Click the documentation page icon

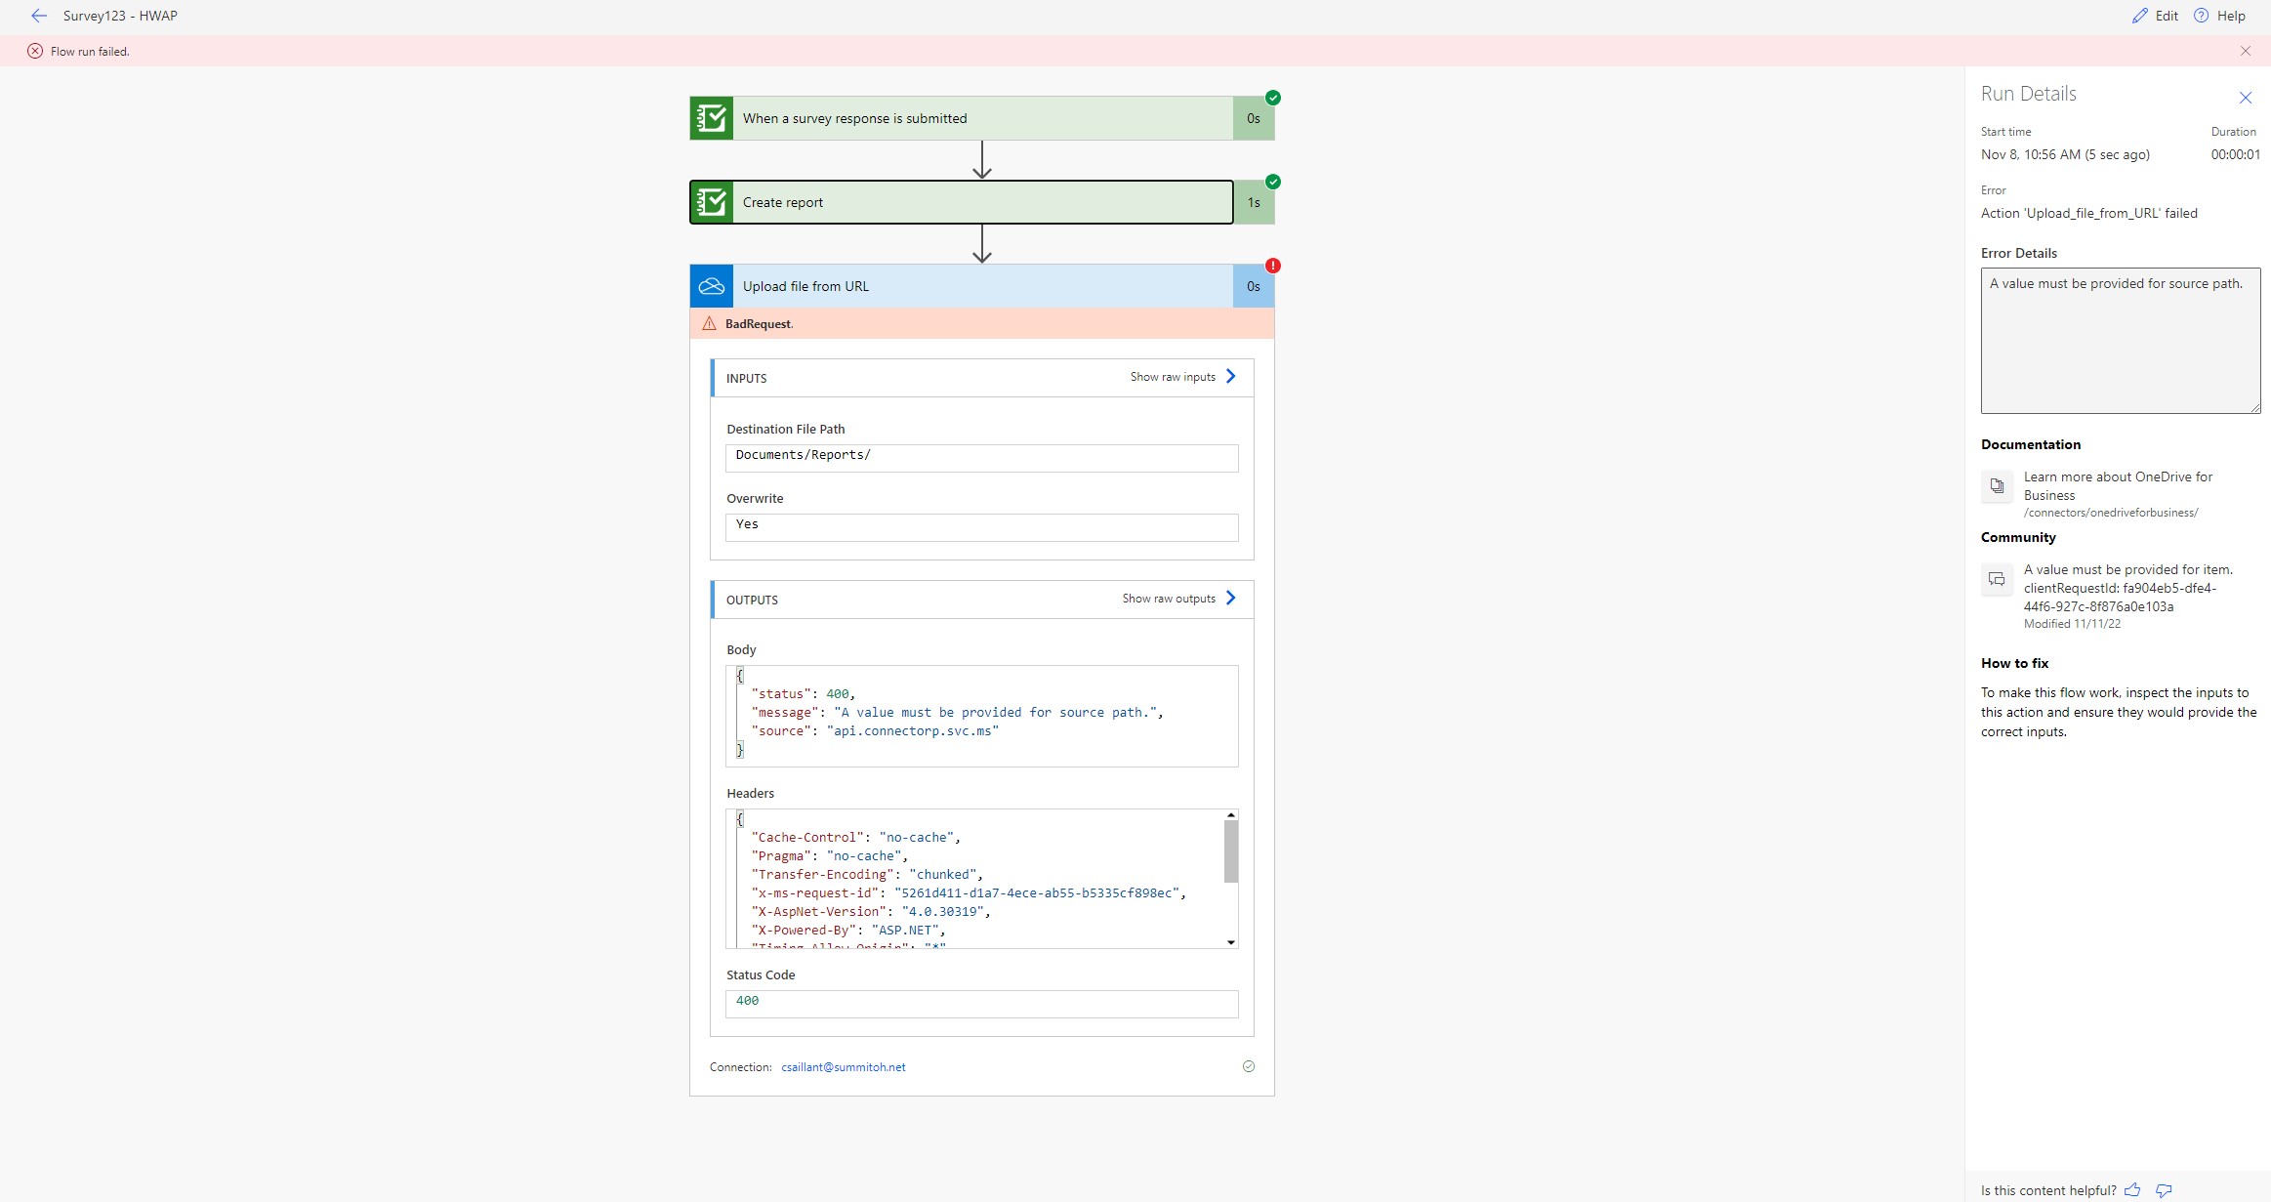[x=1997, y=485]
